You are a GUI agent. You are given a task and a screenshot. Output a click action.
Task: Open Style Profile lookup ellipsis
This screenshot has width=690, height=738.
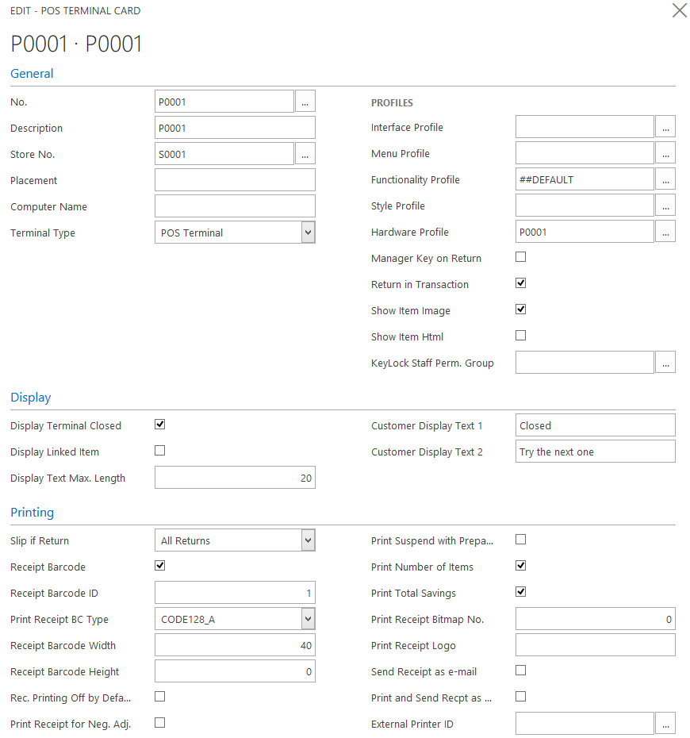click(665, 206)
